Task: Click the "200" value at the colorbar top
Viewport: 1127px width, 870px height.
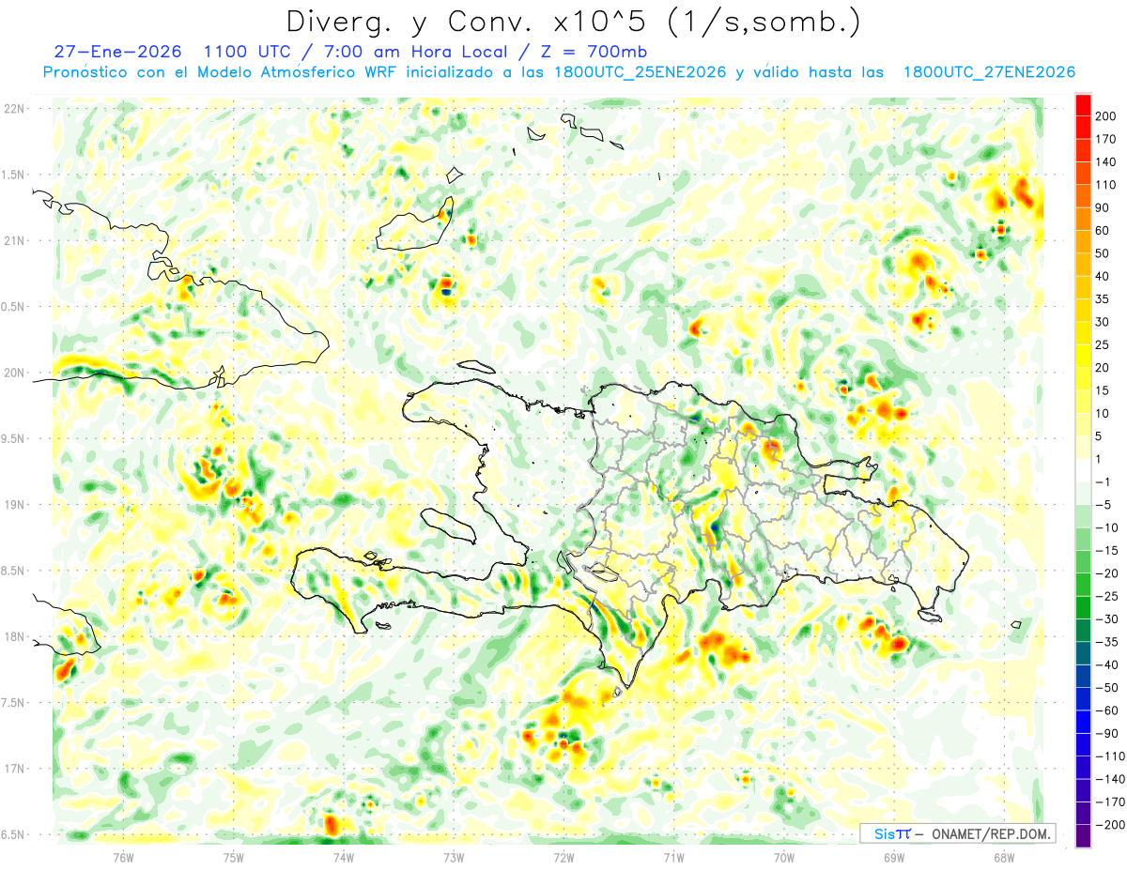Action: [x=1106, y=116]
